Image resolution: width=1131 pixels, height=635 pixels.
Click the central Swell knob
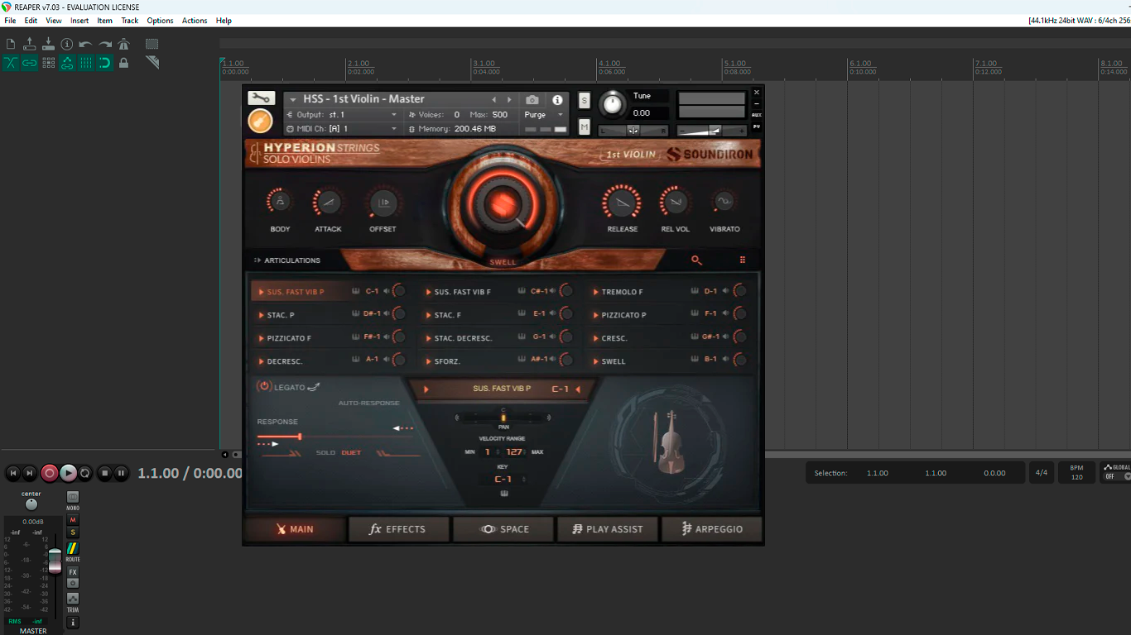coord(503,203)
